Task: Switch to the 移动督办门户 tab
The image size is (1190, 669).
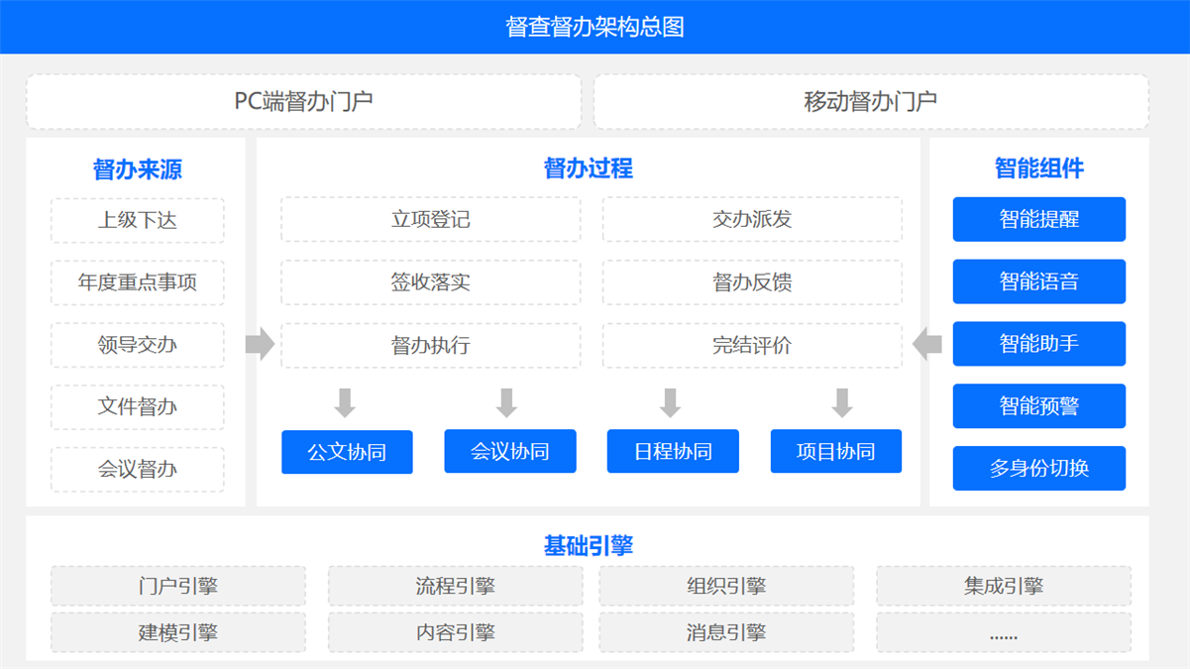Action: click(871, 101)
